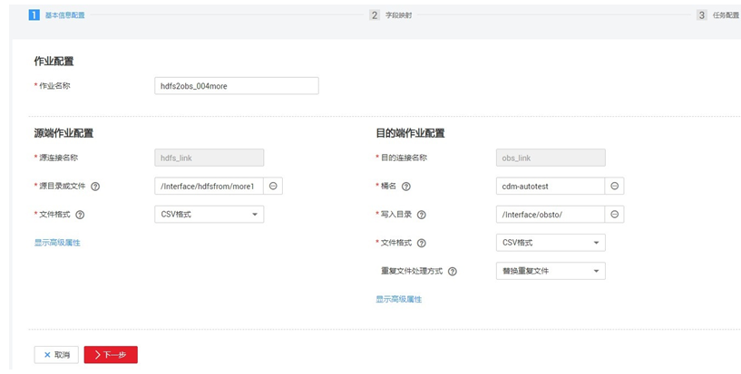
Task: Click browse icon next to cdm-autotest bucket field
Action: tap(614, 186)
